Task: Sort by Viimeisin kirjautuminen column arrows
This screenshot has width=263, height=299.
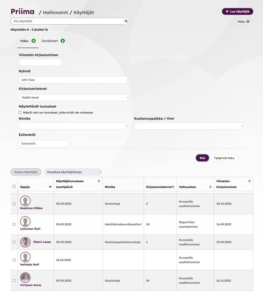Action: coord(249,181)
